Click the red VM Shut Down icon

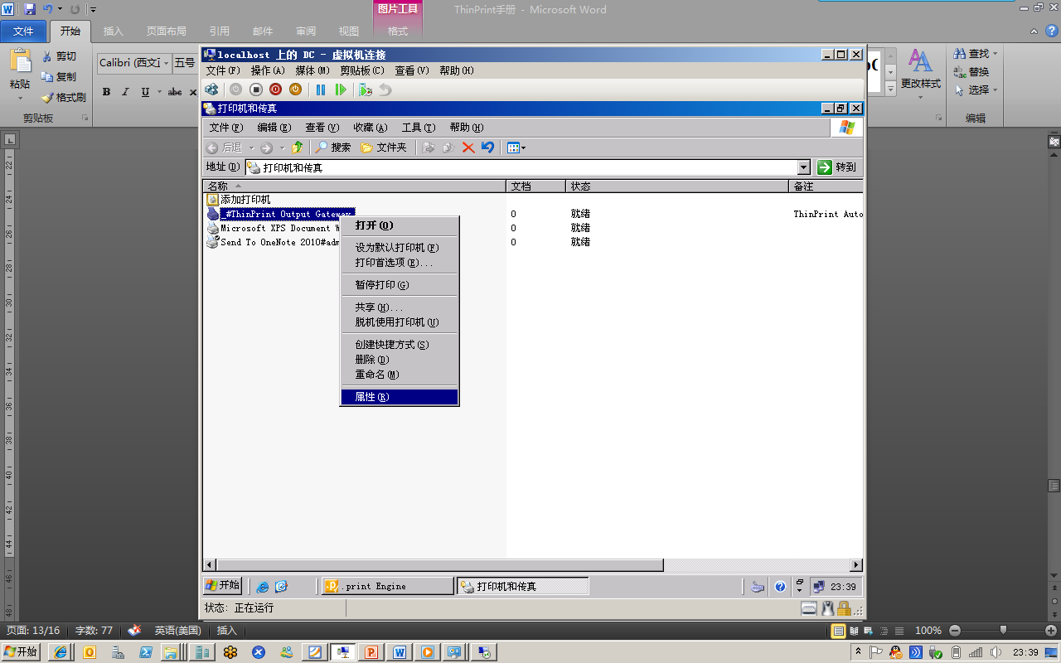(x=275, y=90)
